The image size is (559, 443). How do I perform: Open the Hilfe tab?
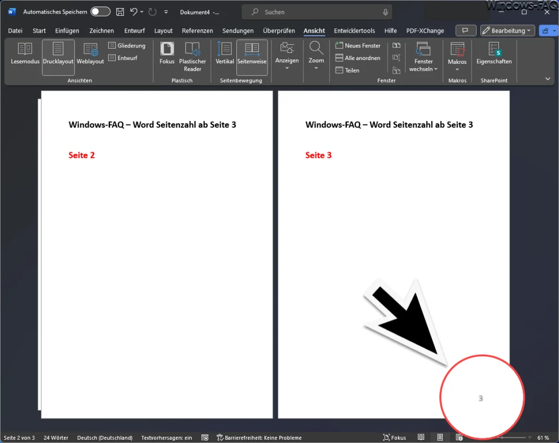(390, 31)
